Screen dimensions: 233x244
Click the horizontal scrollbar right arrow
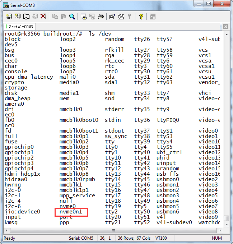pos(220,230)
